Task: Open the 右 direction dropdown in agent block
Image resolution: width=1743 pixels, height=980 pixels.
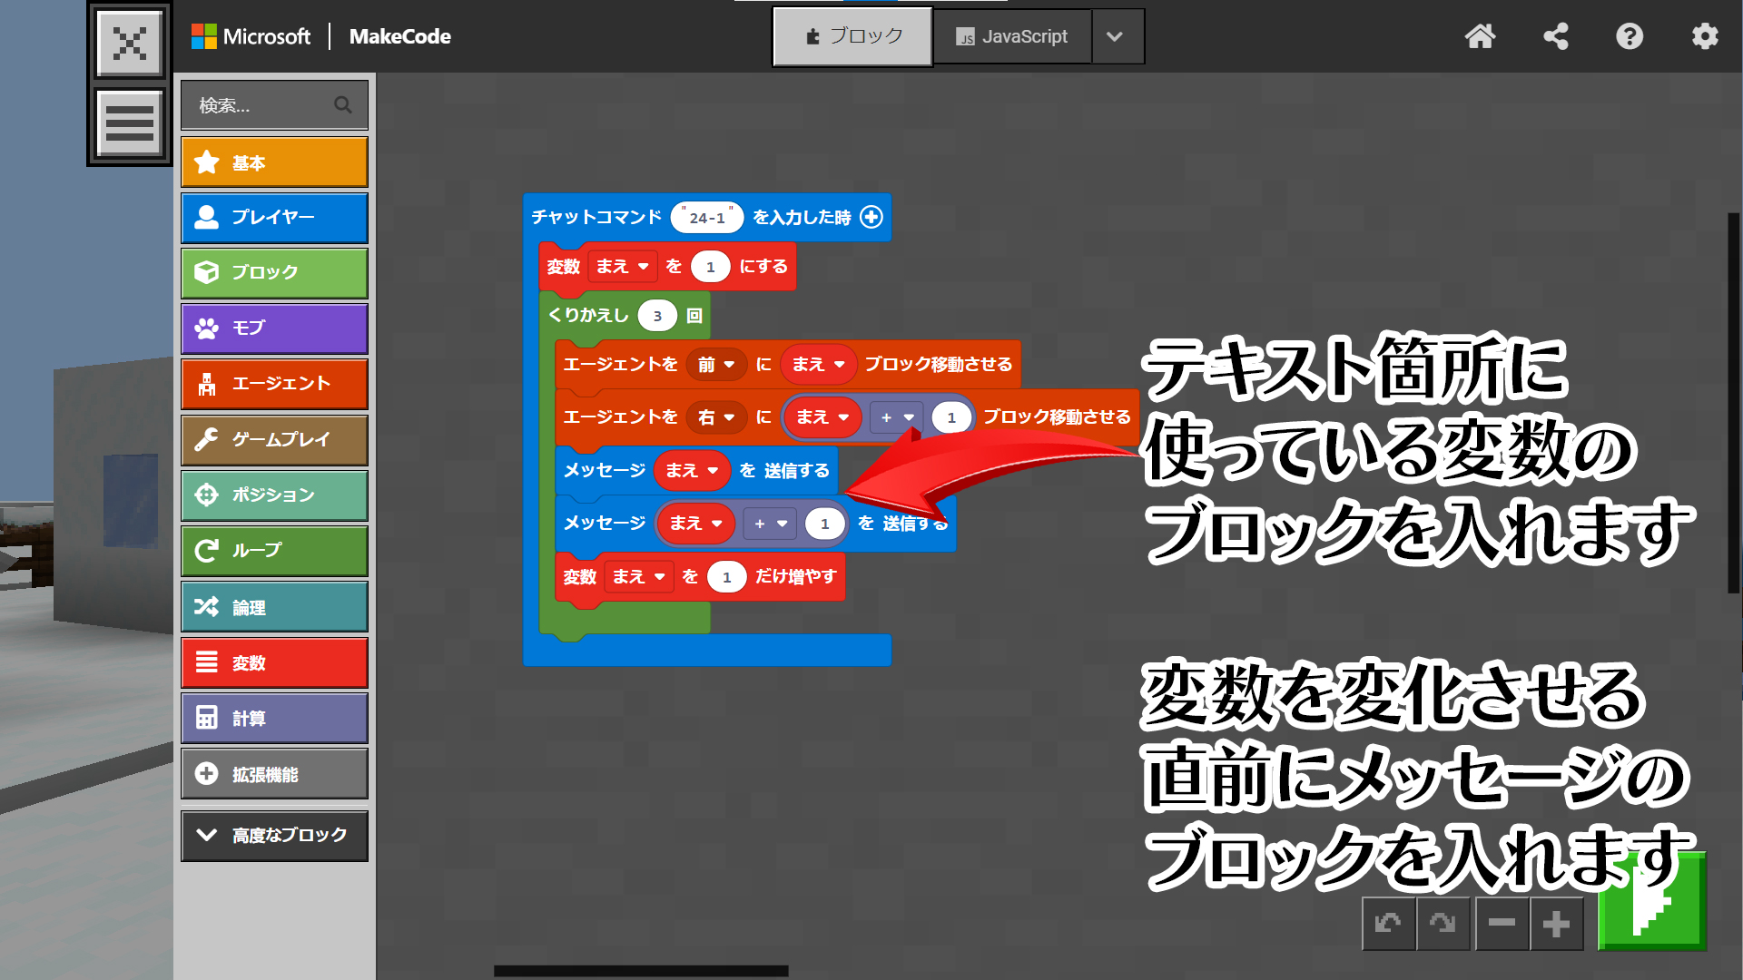Action: pos(716,417)
